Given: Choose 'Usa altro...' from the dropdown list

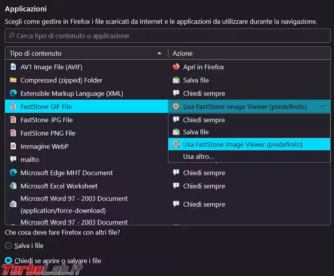Looking at the screenshot, I should 198,156.
